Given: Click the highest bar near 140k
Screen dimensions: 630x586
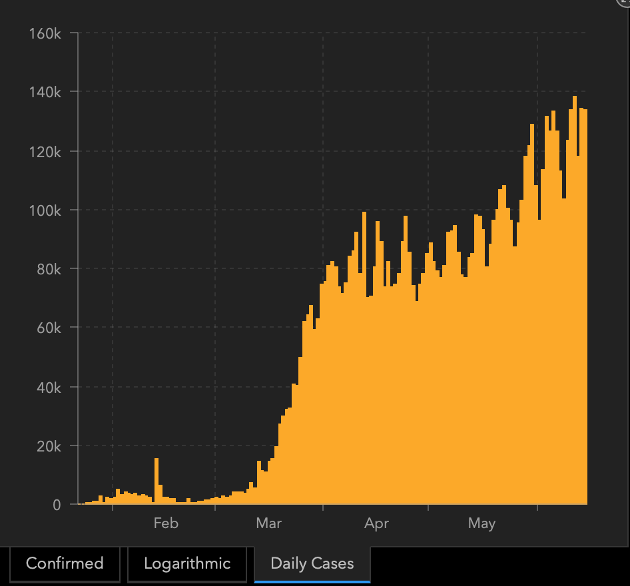Looking at the screenshot, I should [x=575, y=300].
